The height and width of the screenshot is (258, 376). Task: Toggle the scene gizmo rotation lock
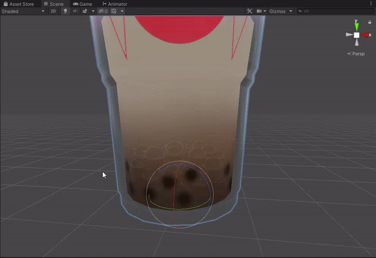point(370,22)
